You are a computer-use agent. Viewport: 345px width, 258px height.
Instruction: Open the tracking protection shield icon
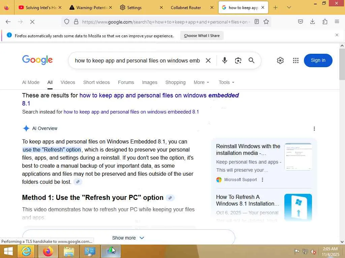pyautogui.click(x=67, y=22)
